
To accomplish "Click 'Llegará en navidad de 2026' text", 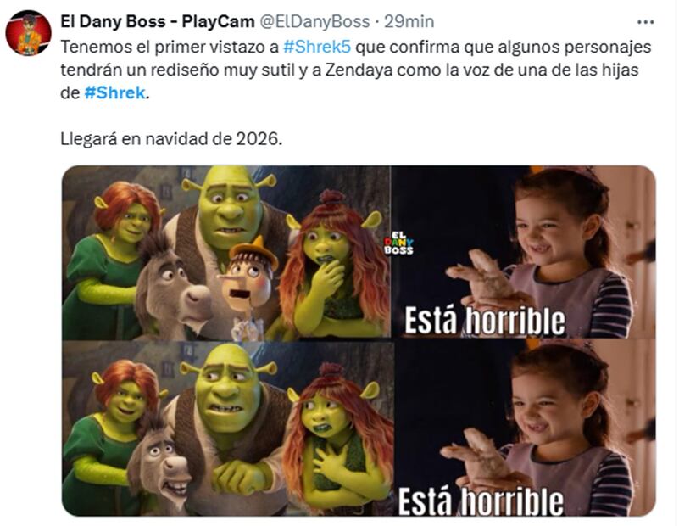I will (171, 139).
